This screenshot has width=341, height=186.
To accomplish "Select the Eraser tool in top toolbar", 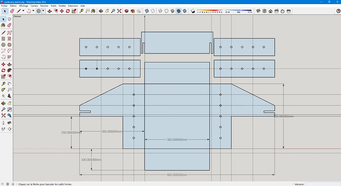I will 12,11.
